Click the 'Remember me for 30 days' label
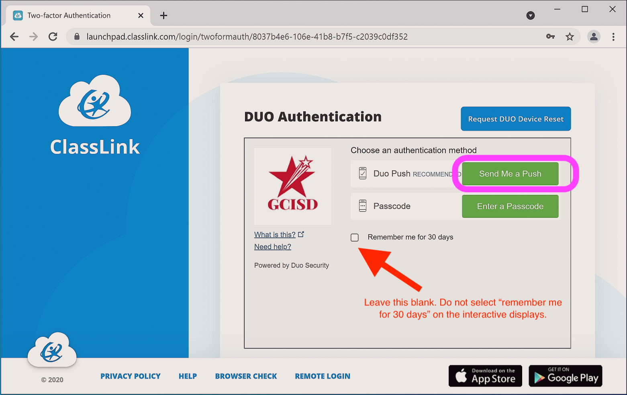627x395 pixels. click(411, 237)
